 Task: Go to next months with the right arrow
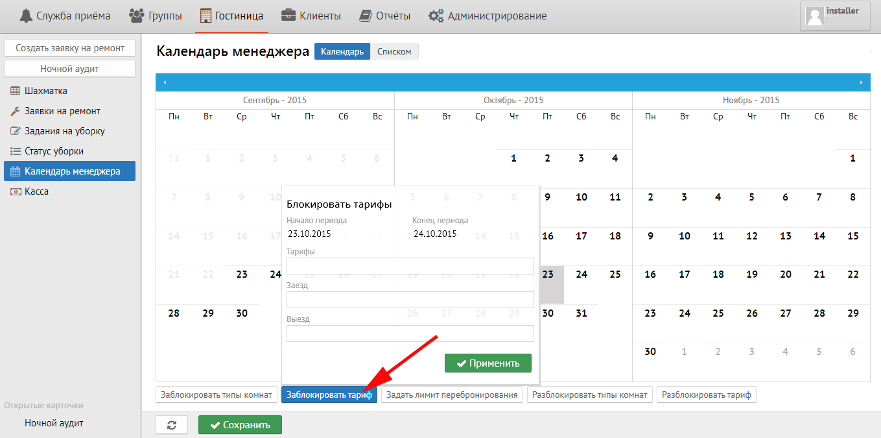[862, 82]
